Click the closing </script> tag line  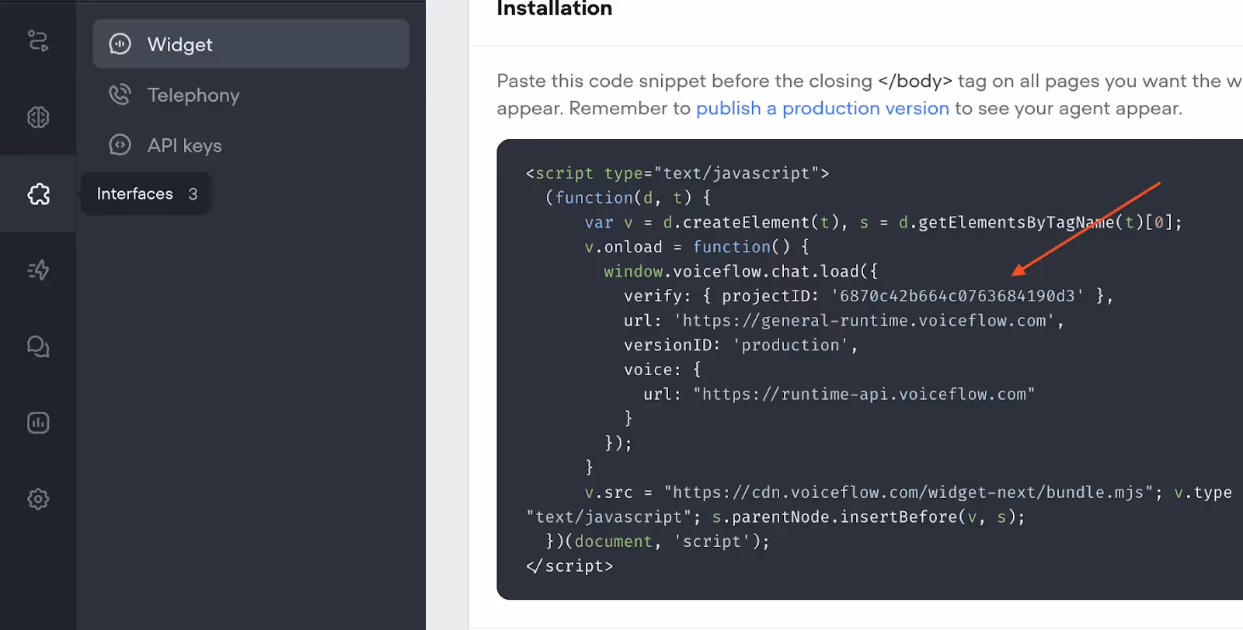click(x=569, y=566)
